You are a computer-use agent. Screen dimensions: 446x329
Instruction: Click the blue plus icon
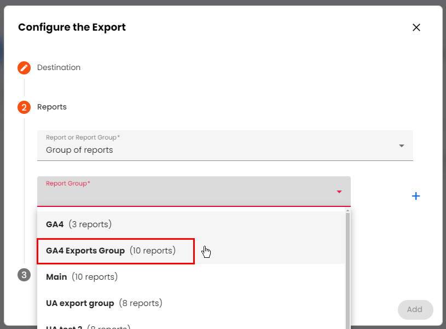416,196
